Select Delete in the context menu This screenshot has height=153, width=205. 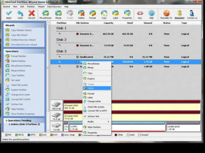click(x=97, y=88)
